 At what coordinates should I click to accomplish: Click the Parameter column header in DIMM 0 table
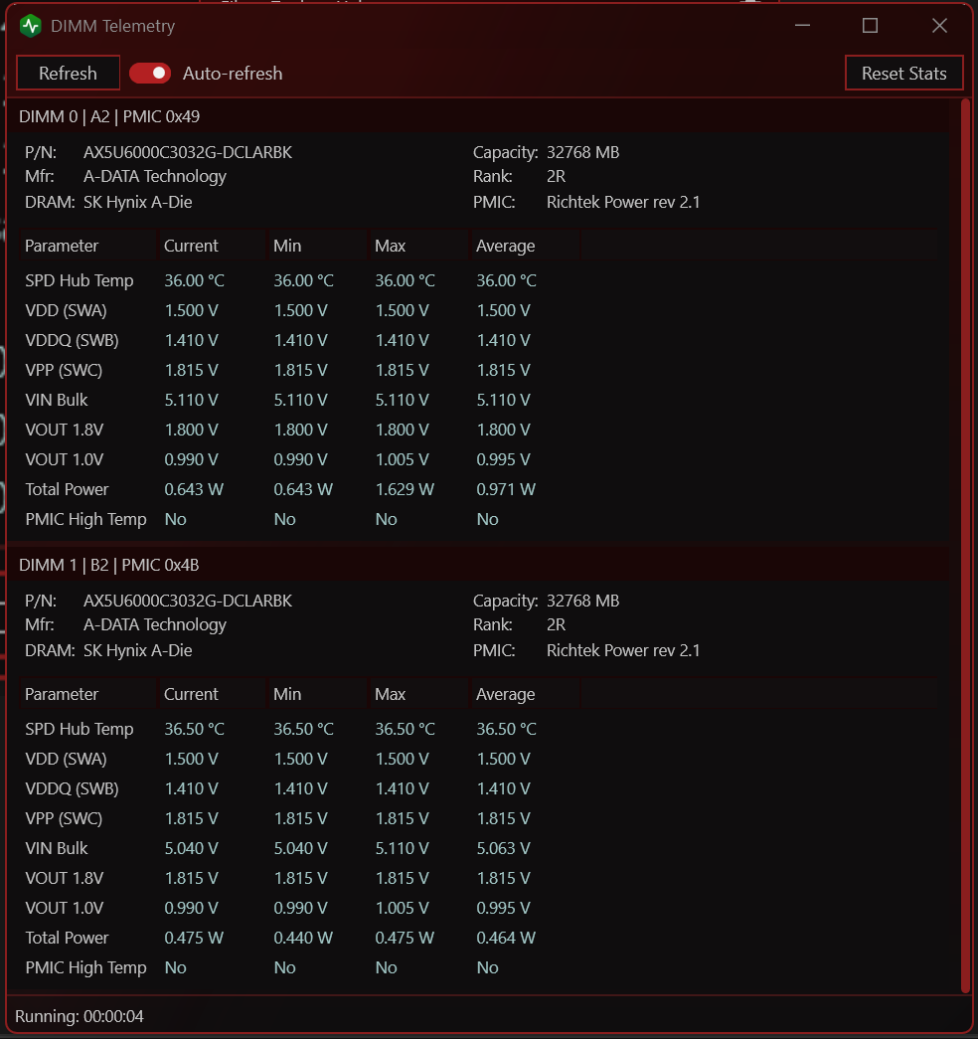(88, 246)
